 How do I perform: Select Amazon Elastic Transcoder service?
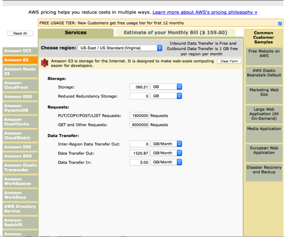tap(20, 168)
